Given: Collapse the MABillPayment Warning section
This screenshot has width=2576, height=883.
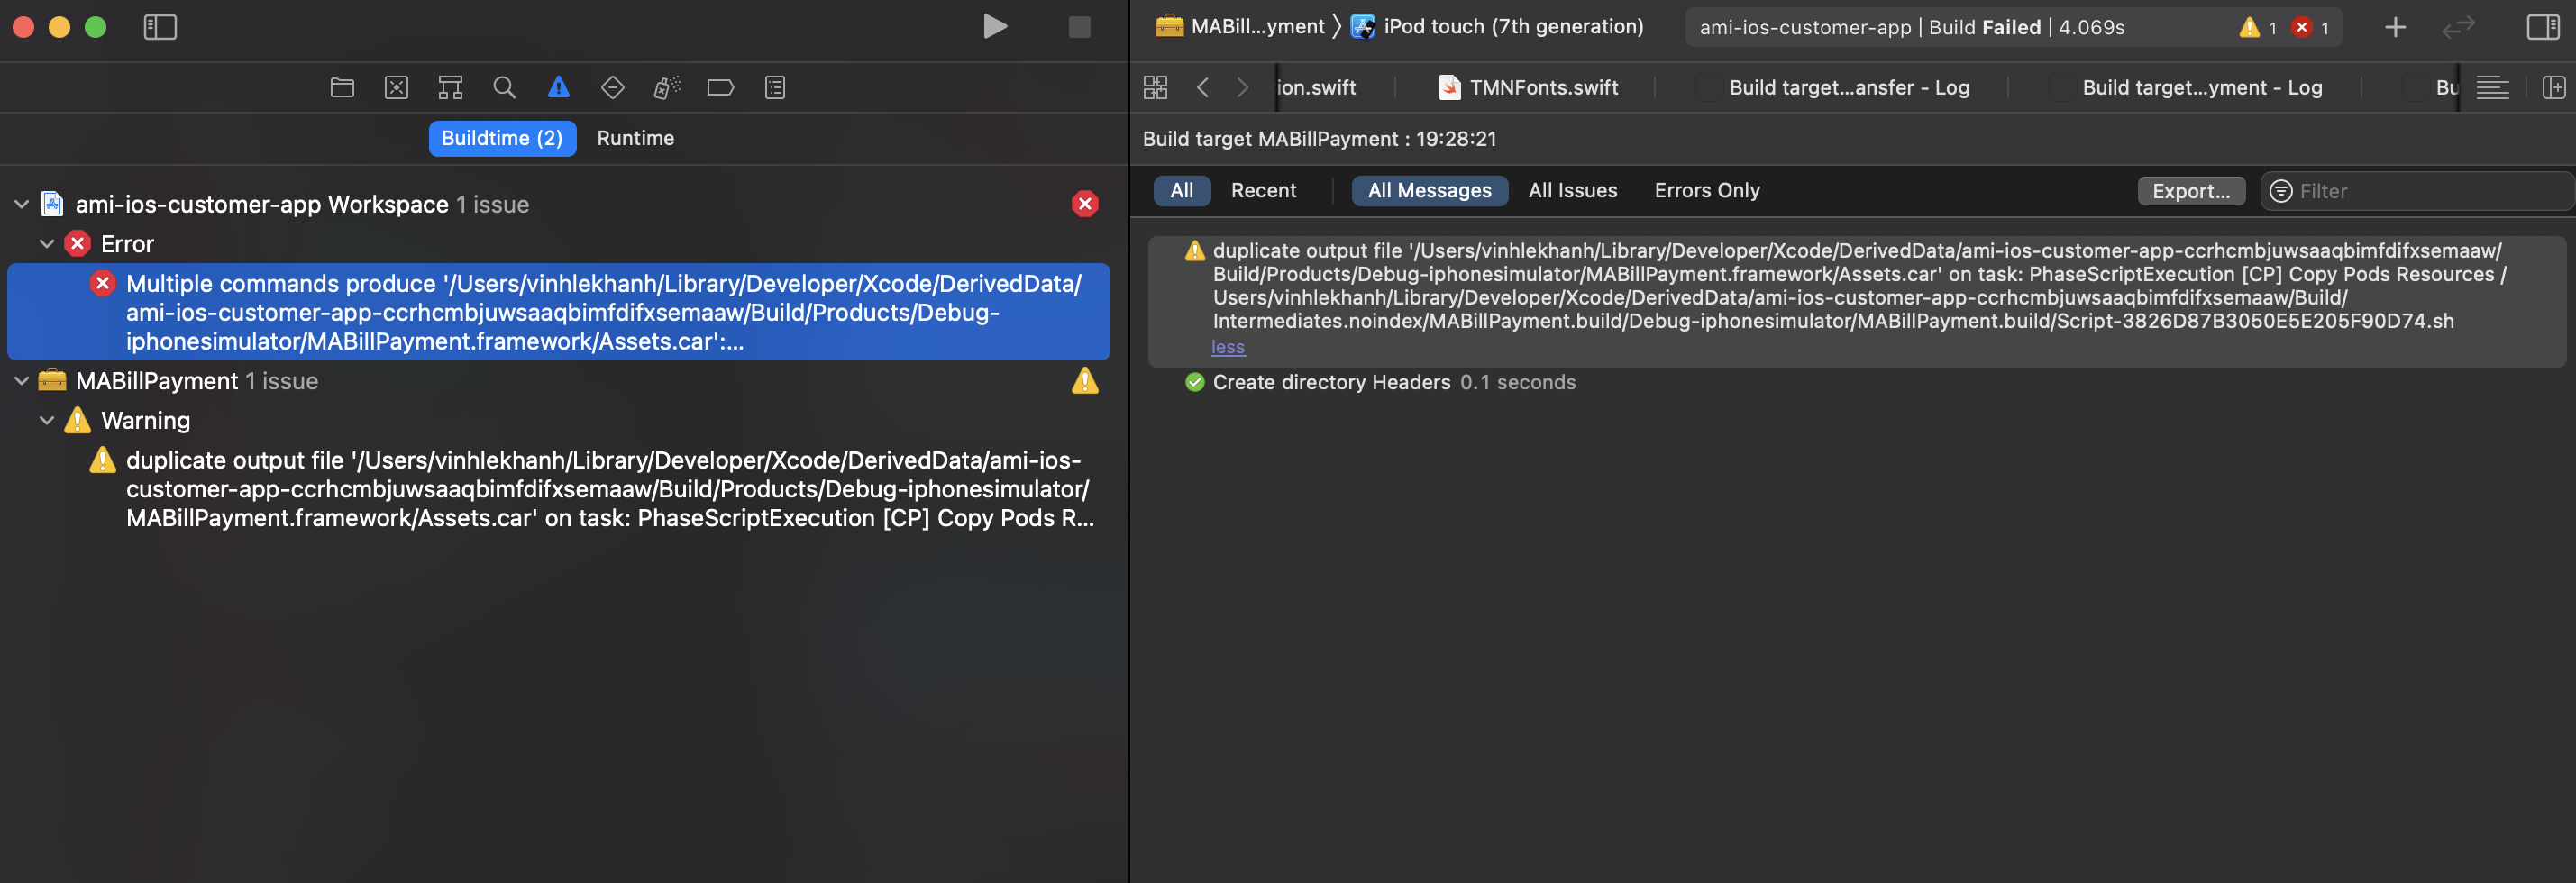Looking at the screenshot, I should click(x=47, y=420).
